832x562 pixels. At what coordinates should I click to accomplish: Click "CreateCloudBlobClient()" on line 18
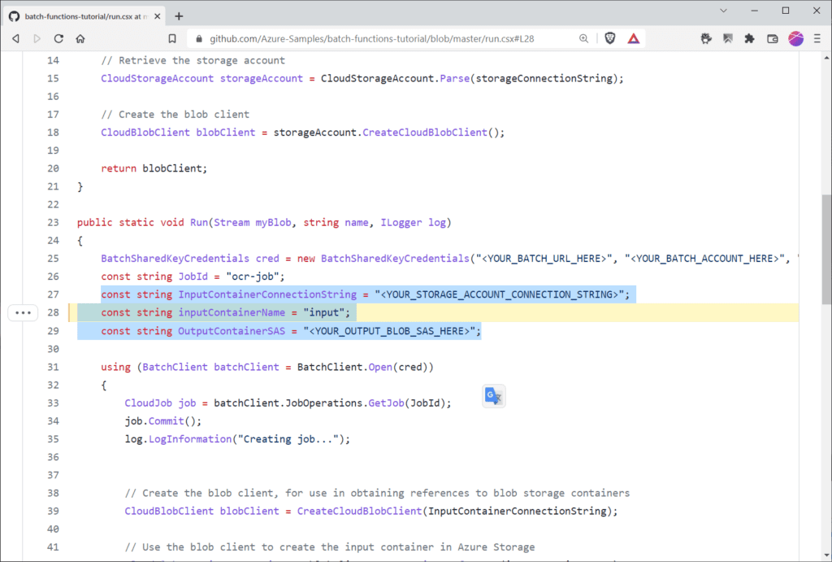431,133
